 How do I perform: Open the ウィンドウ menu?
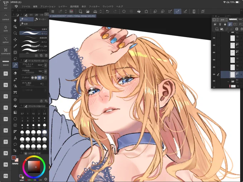click(x=108, y=6)
